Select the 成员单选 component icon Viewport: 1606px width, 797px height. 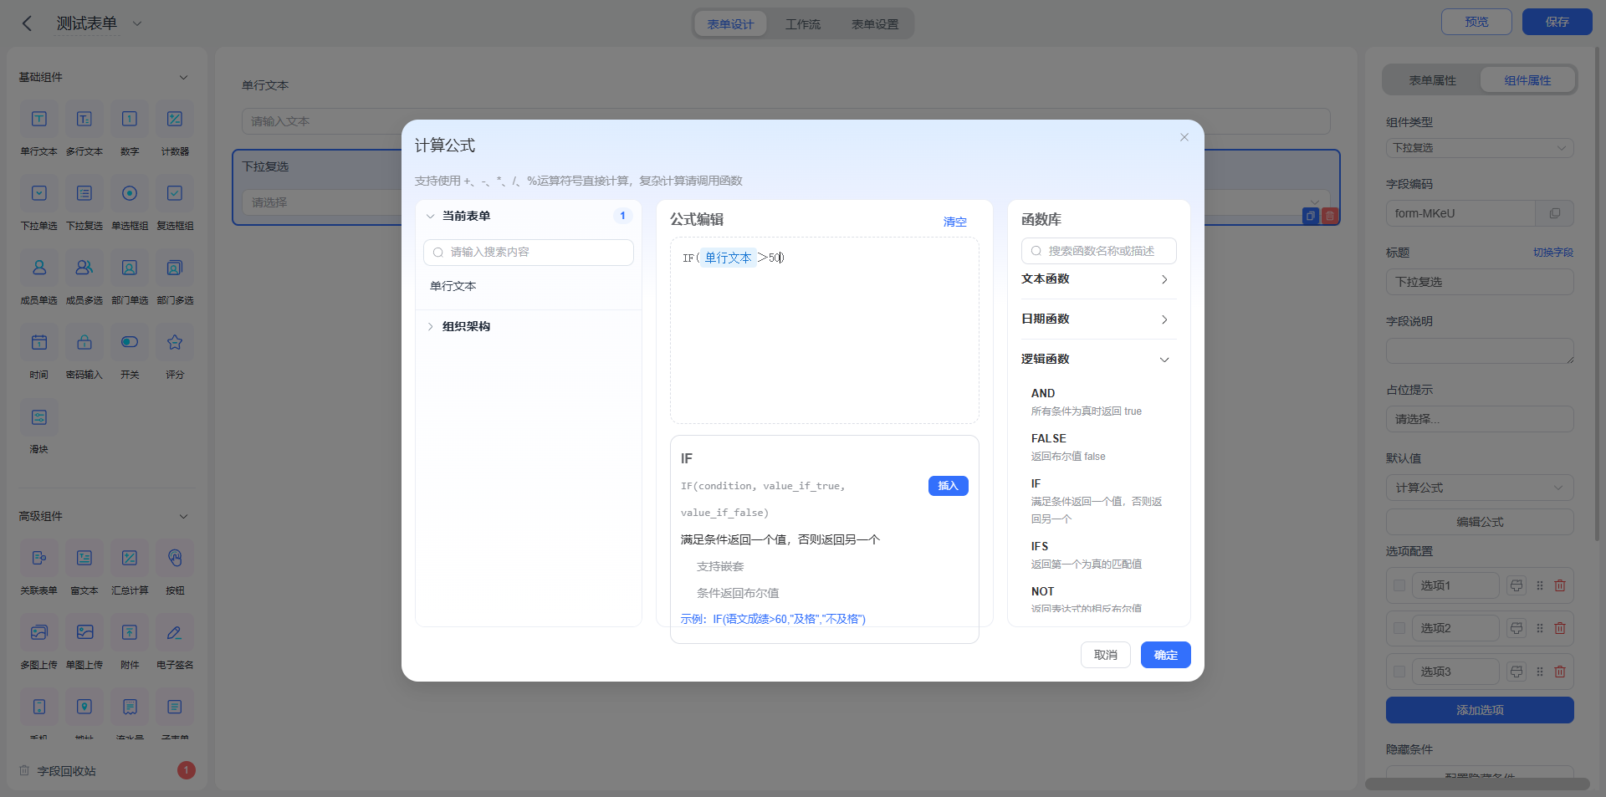tap(39, 268)
